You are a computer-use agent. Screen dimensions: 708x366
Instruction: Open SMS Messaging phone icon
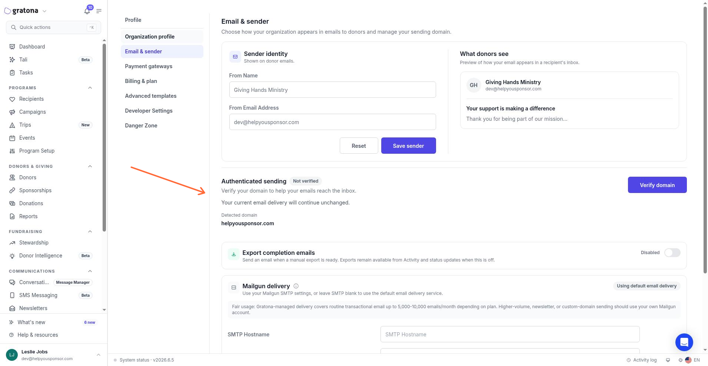point(12,295)
